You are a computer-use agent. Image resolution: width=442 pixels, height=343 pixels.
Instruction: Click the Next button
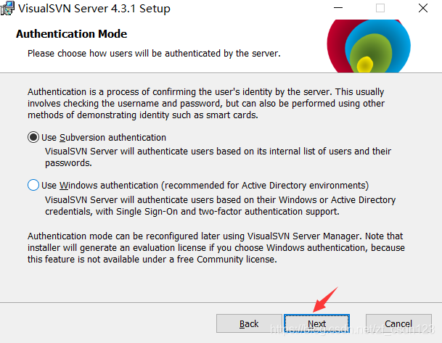pyautogui.click(x=317, y=323)
